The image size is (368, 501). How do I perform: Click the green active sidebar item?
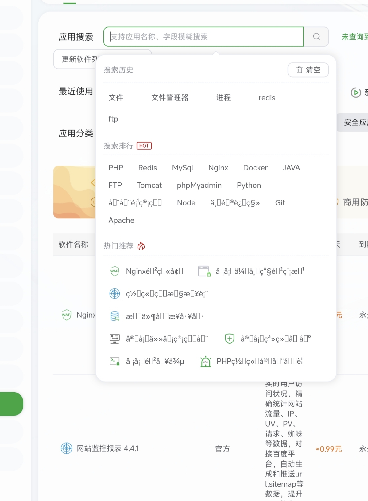click(x=11, y=404)
